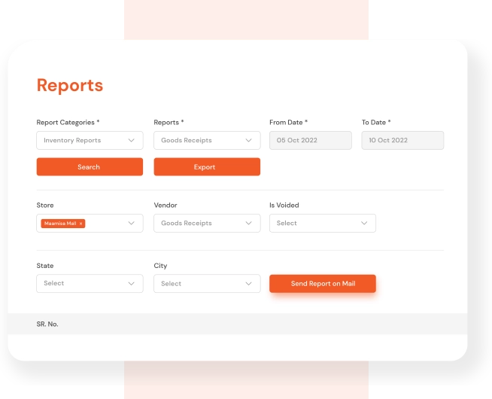
Task: Click the chevron arrow in Vendor field
Action: coord(248,223)
